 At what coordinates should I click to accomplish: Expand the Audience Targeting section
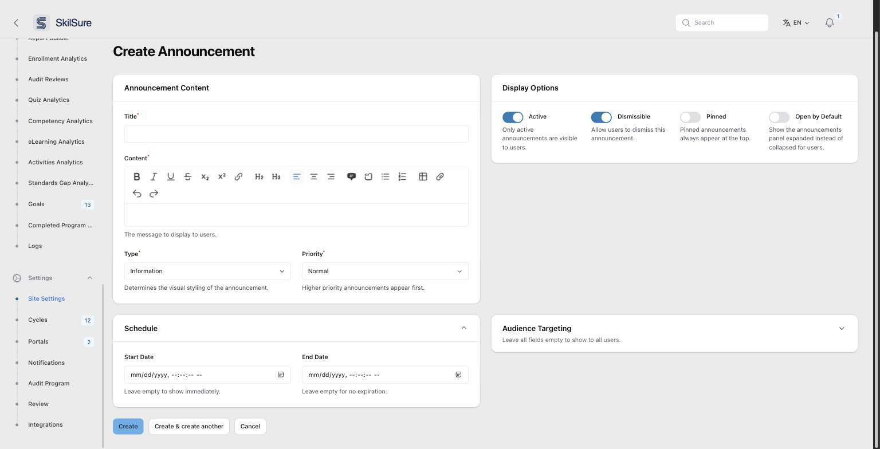pos(842,329)
